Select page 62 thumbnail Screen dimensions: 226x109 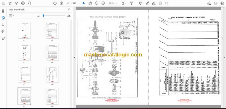coord(52,30)
